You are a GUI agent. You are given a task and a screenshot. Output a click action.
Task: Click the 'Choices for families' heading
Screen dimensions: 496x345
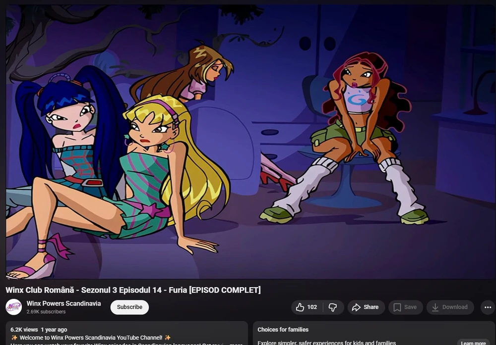[x=283, y=330]
